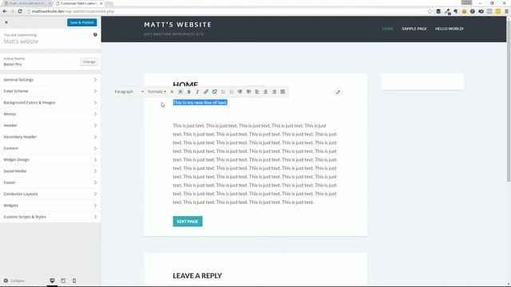Switch to desktop preview icon
This screenshot has width=511, height=287.
click(x=52, y=281)
